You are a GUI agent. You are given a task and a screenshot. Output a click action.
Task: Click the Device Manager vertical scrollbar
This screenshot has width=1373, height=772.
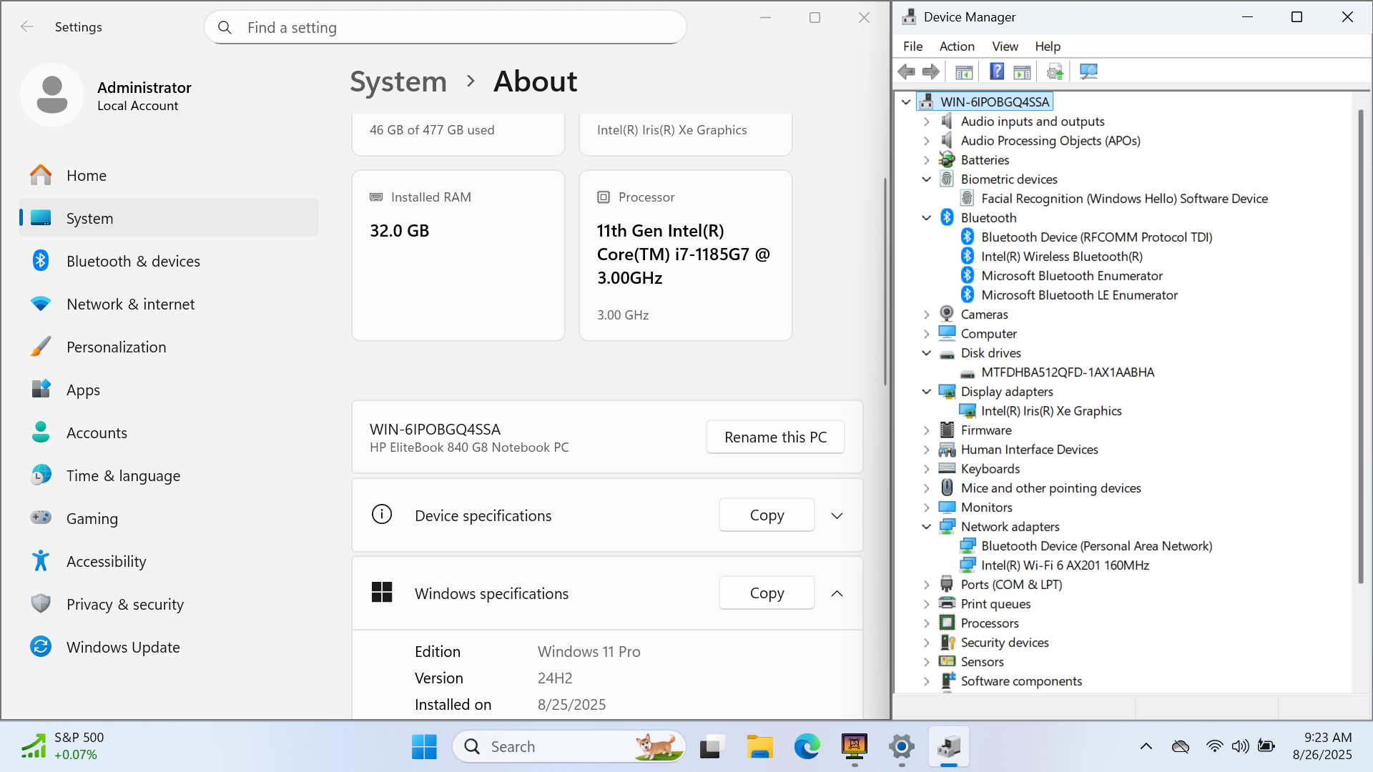(x=1360, y=347)
